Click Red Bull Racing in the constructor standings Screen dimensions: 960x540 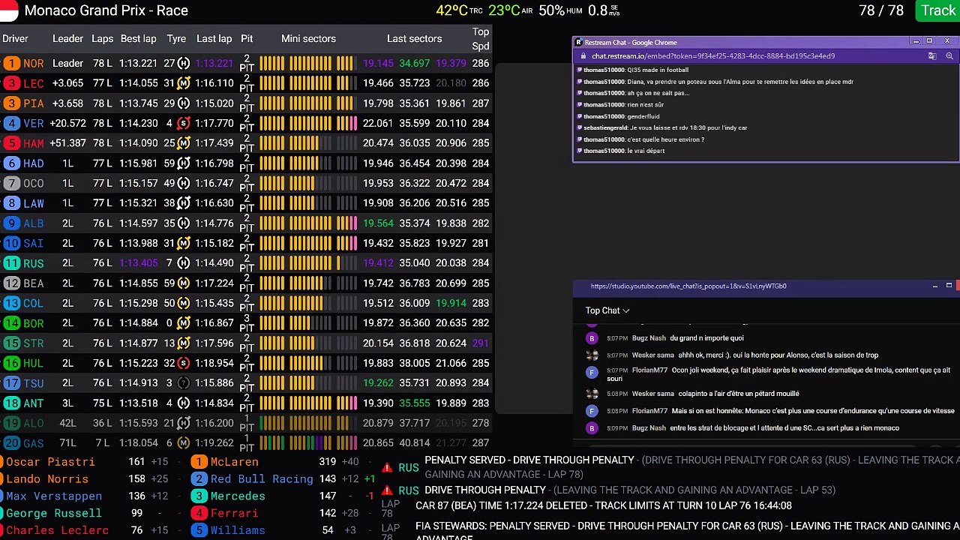pos(262,478)
